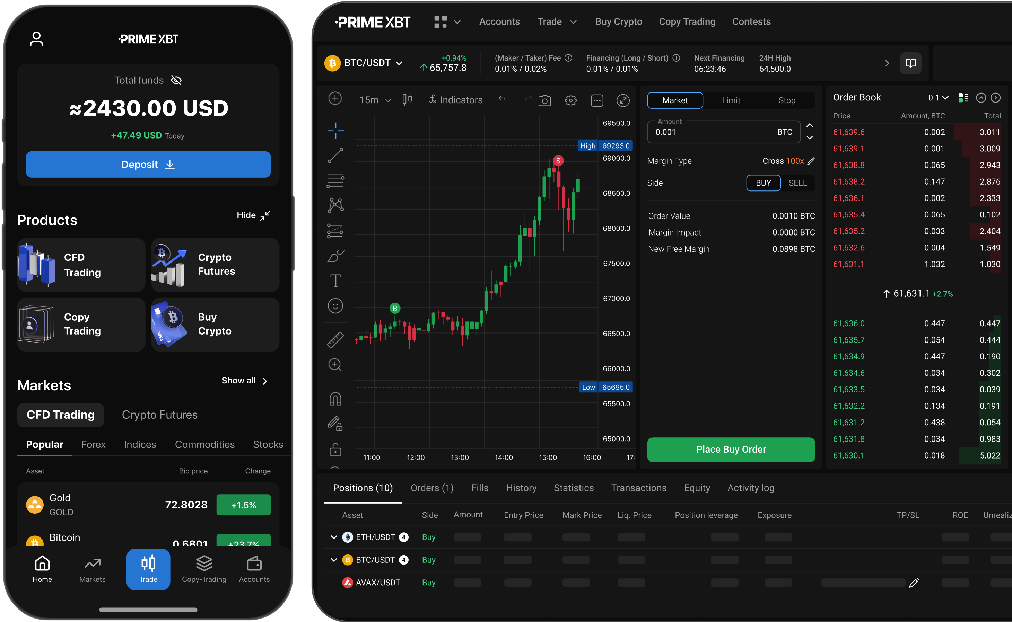Select the trend line drawing tool
Image resolution: width=1012 pixels, height=622 pixels.
coord(335,154)
